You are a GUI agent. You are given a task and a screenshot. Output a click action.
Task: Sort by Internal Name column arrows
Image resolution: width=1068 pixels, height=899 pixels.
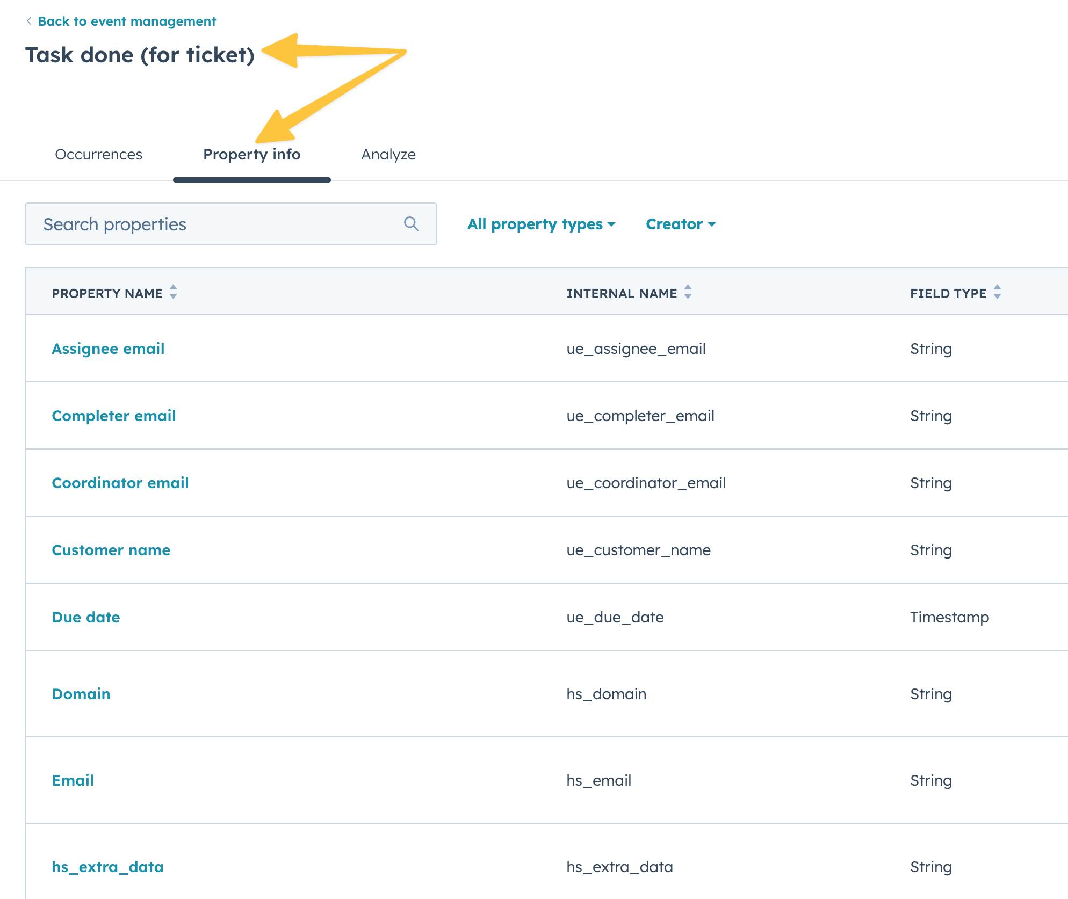click(x=688, y=292)
